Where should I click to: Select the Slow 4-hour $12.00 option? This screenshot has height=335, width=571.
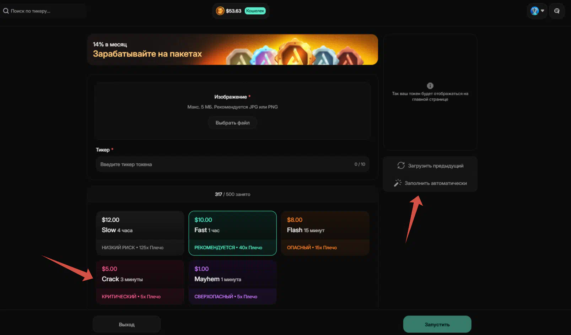[x=140, y=233]
